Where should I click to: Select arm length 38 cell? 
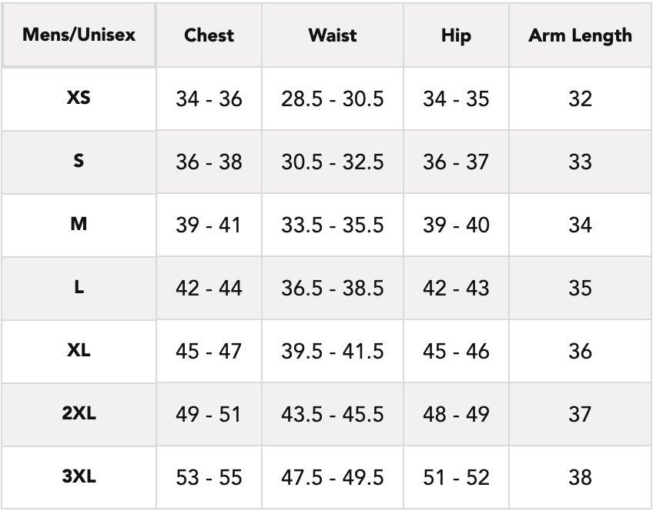pos(580,478)
